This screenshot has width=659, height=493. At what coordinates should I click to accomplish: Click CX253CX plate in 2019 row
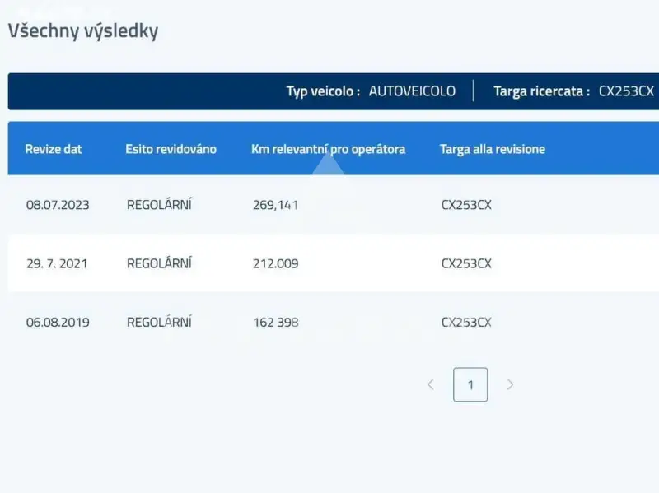pyautogui.click(x=466, y=322)
